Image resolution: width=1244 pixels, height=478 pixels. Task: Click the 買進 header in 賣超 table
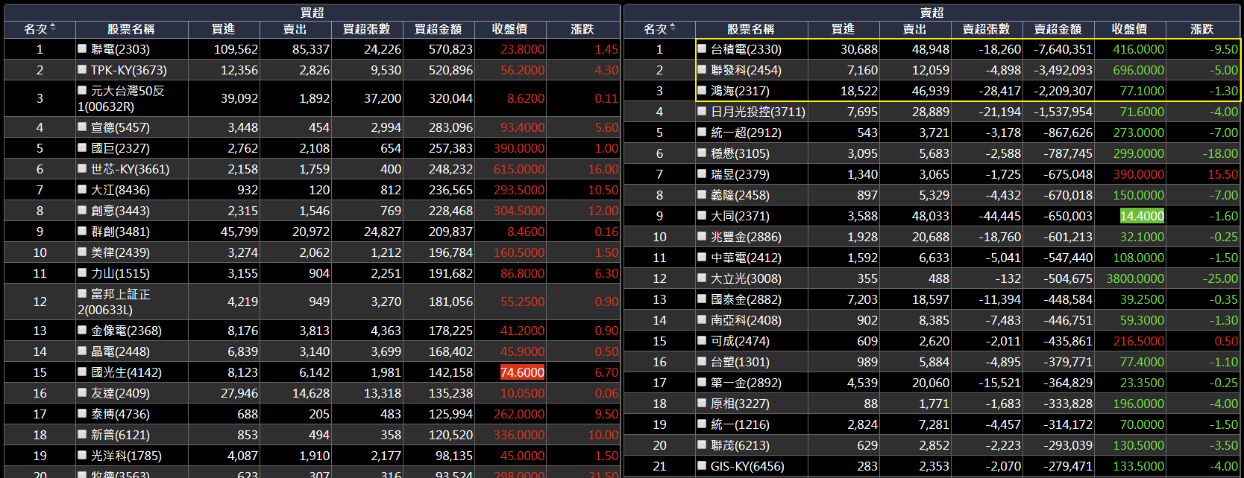(x=844, y=29)
